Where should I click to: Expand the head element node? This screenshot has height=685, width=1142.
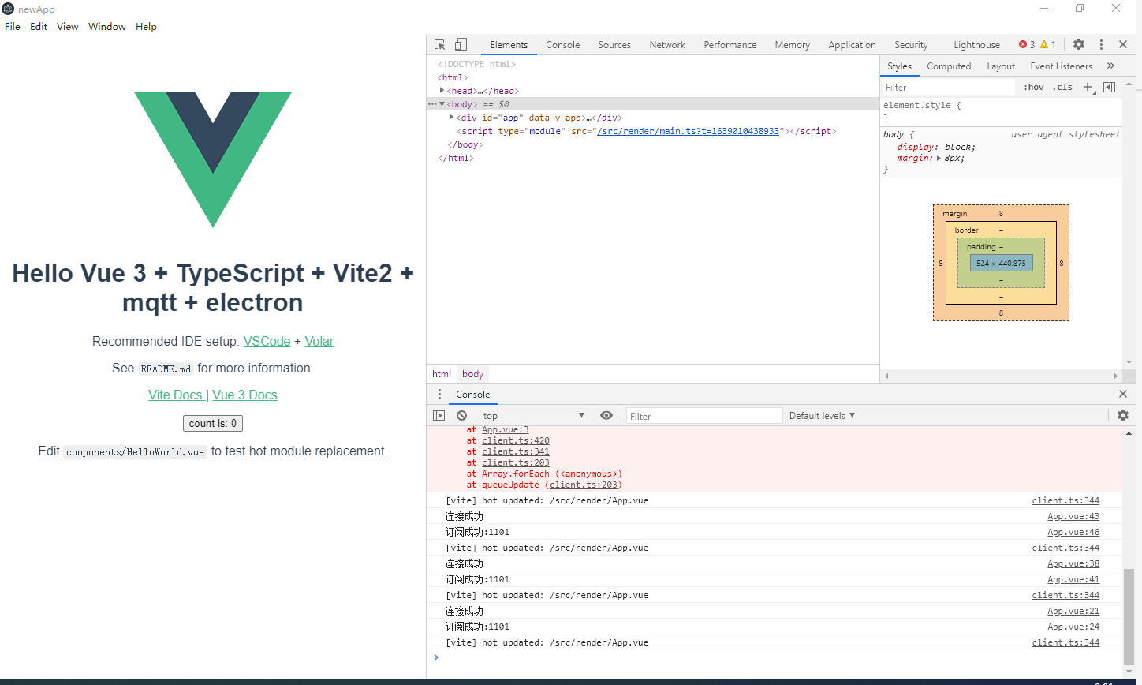click(442, 91)
